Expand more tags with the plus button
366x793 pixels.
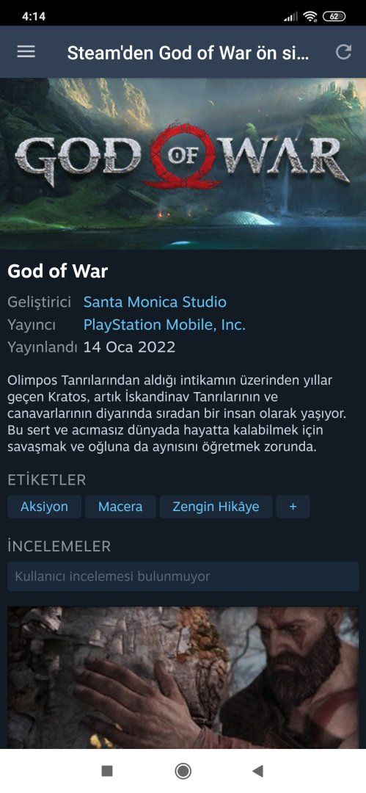293,507
